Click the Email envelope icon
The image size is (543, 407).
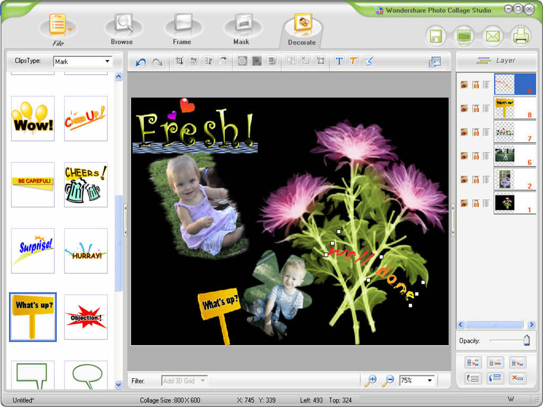tap(493, 37)
